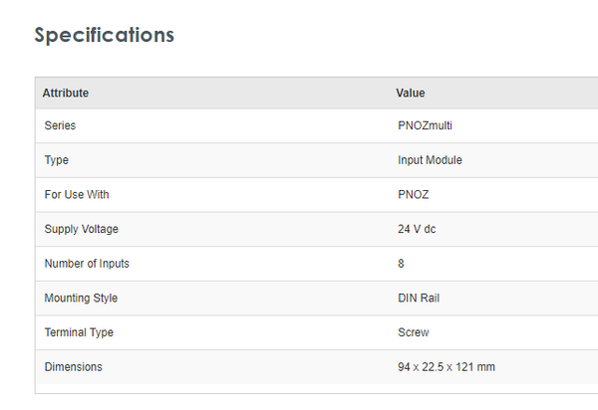
Task: Select the Input Module value
Action: tap(430, 160)
